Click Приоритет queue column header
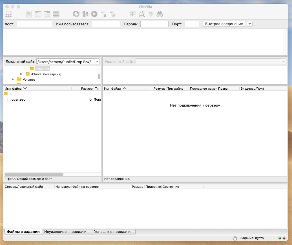Image resolution: width=292 pixels, height=245 pixels. coord(153,187)
